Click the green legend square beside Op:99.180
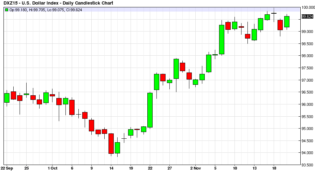The image size is (315, 179). [x=7, y=10]
